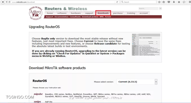Open the Forum link

(108, 17)
